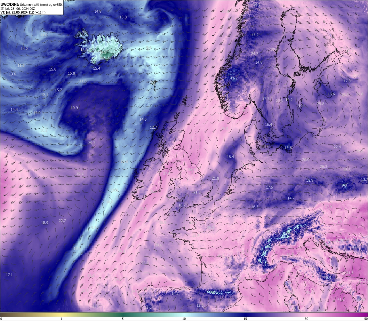The image size is (368, 321).
Task: Click the map value '21.8'
Action: click(x=215, y=178)
